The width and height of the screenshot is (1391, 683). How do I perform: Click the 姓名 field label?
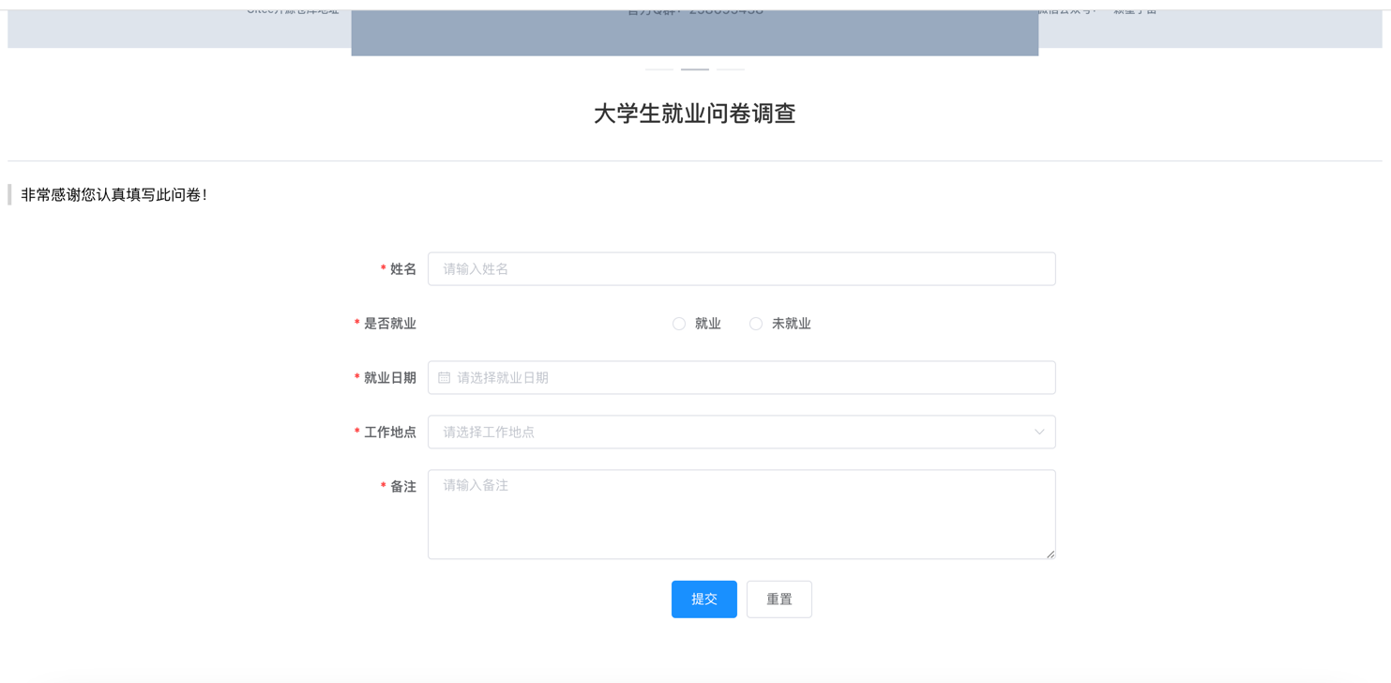(403, 269)
